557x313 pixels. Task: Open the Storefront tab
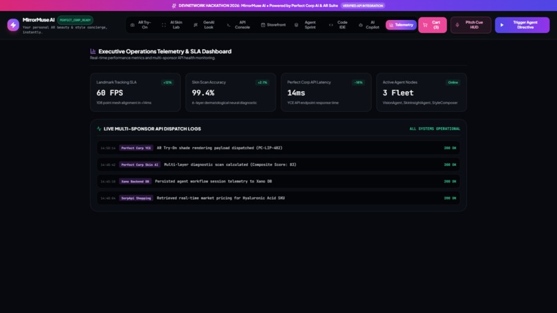(273, 25)
